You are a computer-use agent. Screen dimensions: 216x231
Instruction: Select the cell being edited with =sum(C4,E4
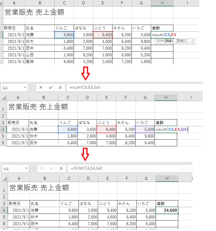[x=162, y=35]
